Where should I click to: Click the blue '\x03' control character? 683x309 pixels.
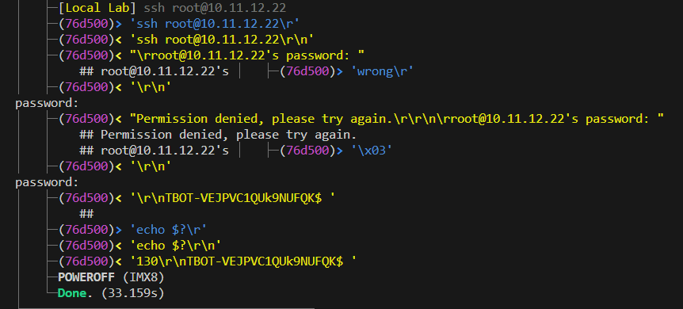pyautogui.click(x=372, y=151)
